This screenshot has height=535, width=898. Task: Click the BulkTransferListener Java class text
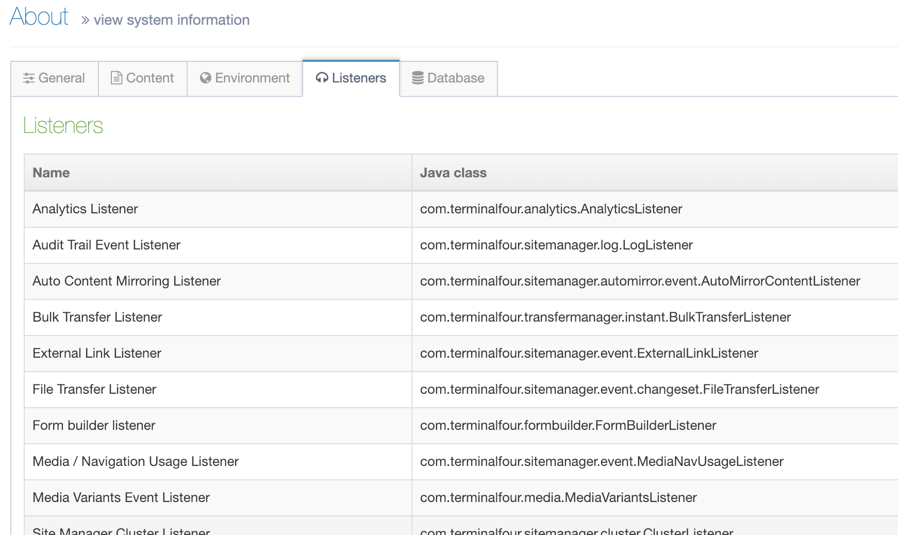point(605,317)
